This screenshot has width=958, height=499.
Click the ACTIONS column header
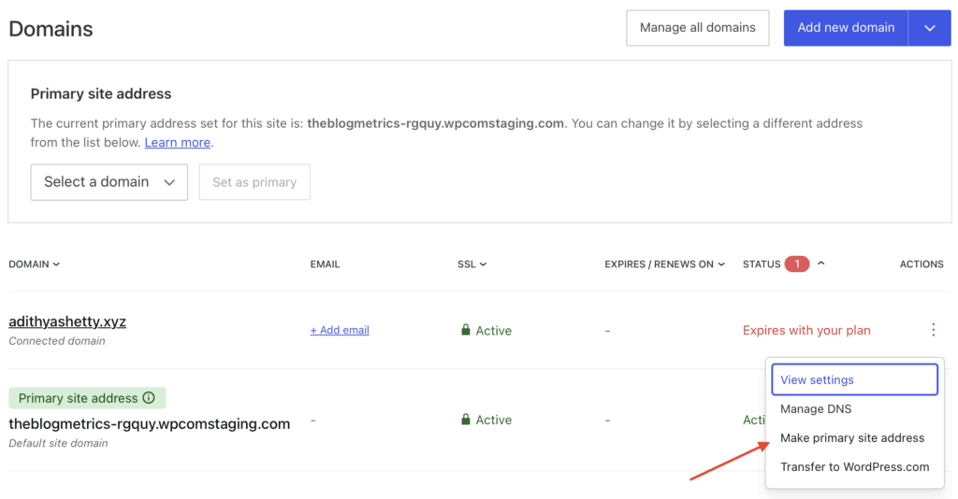(922, 264)
